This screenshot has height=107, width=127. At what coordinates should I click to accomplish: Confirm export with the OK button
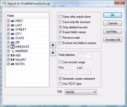[x=113, y=15]
